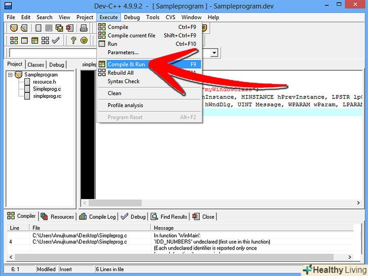Switch to the Resources bottom tab
The height and width of the screenshot is (276, 368).
[x=58, y=217]
